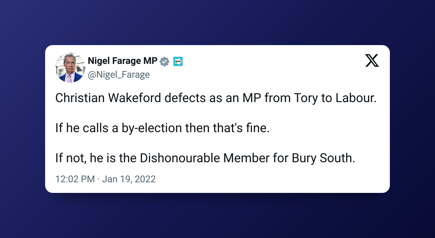Viewport: 435px width, 238px height.
Task: Click the display name Nigel Farage MP
Action: pyautogui.click(x=123, y=61)
